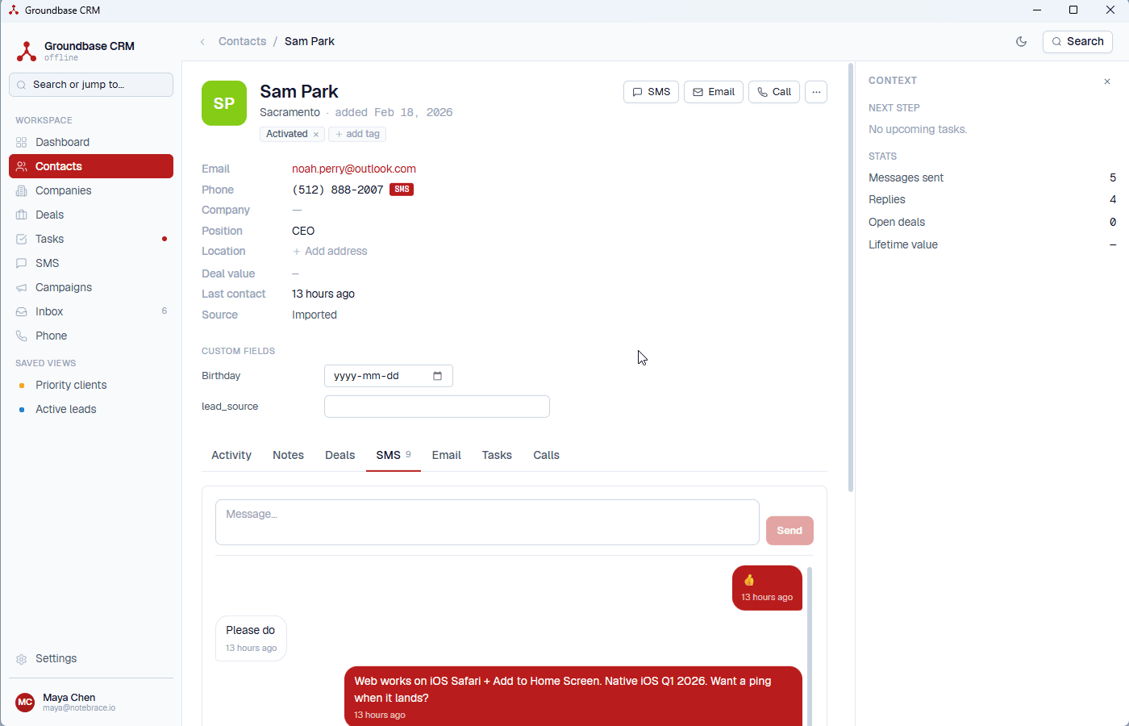
Task: Navigate to Contacts breadcrumb link
Action: click(x=242, y=41)
